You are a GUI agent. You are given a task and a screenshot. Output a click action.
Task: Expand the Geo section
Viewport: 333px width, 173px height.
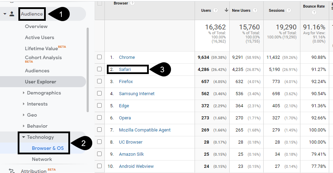tap(24, 115)
